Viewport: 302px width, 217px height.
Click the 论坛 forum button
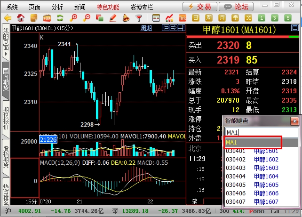237,7
